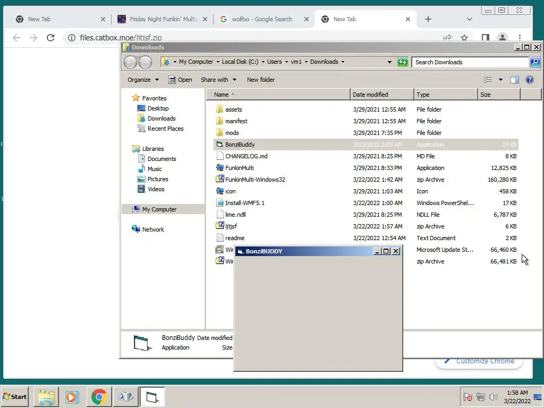This screenshot has height=408, width=544.
Task: Open Chrome's tab search chevron
Action: point(470,19)
